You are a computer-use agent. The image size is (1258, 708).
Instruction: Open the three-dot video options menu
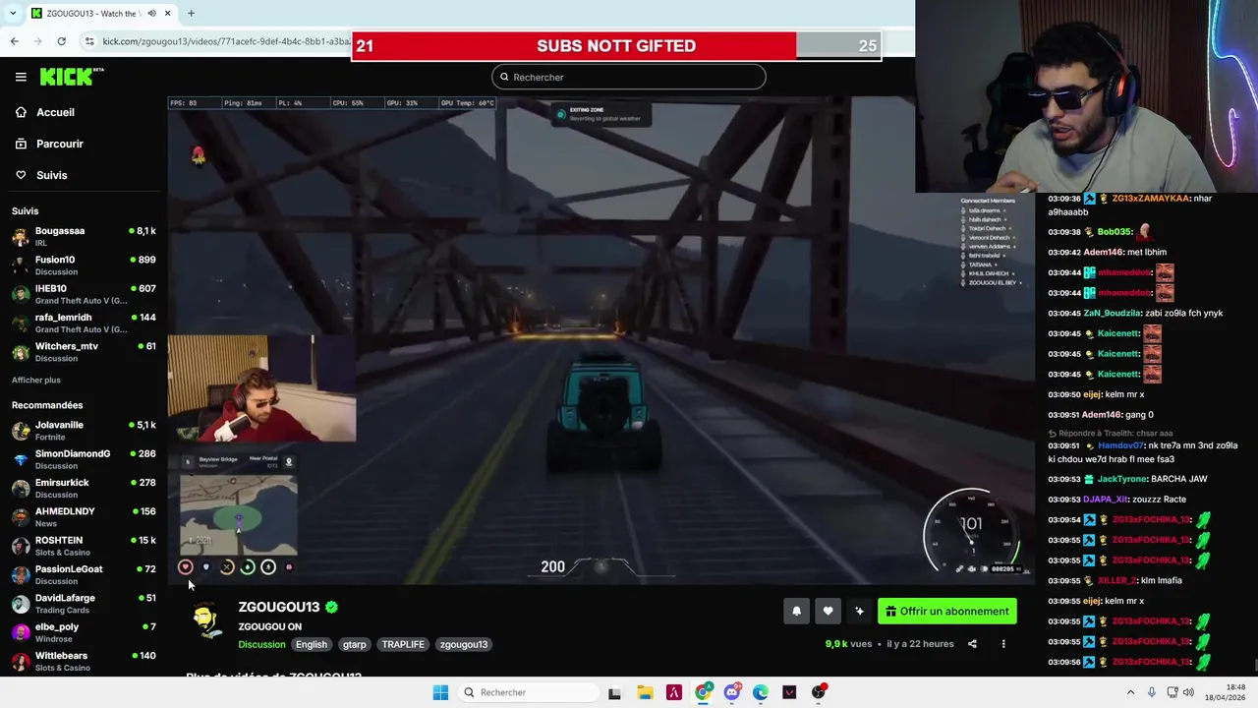pos(1003,644)
